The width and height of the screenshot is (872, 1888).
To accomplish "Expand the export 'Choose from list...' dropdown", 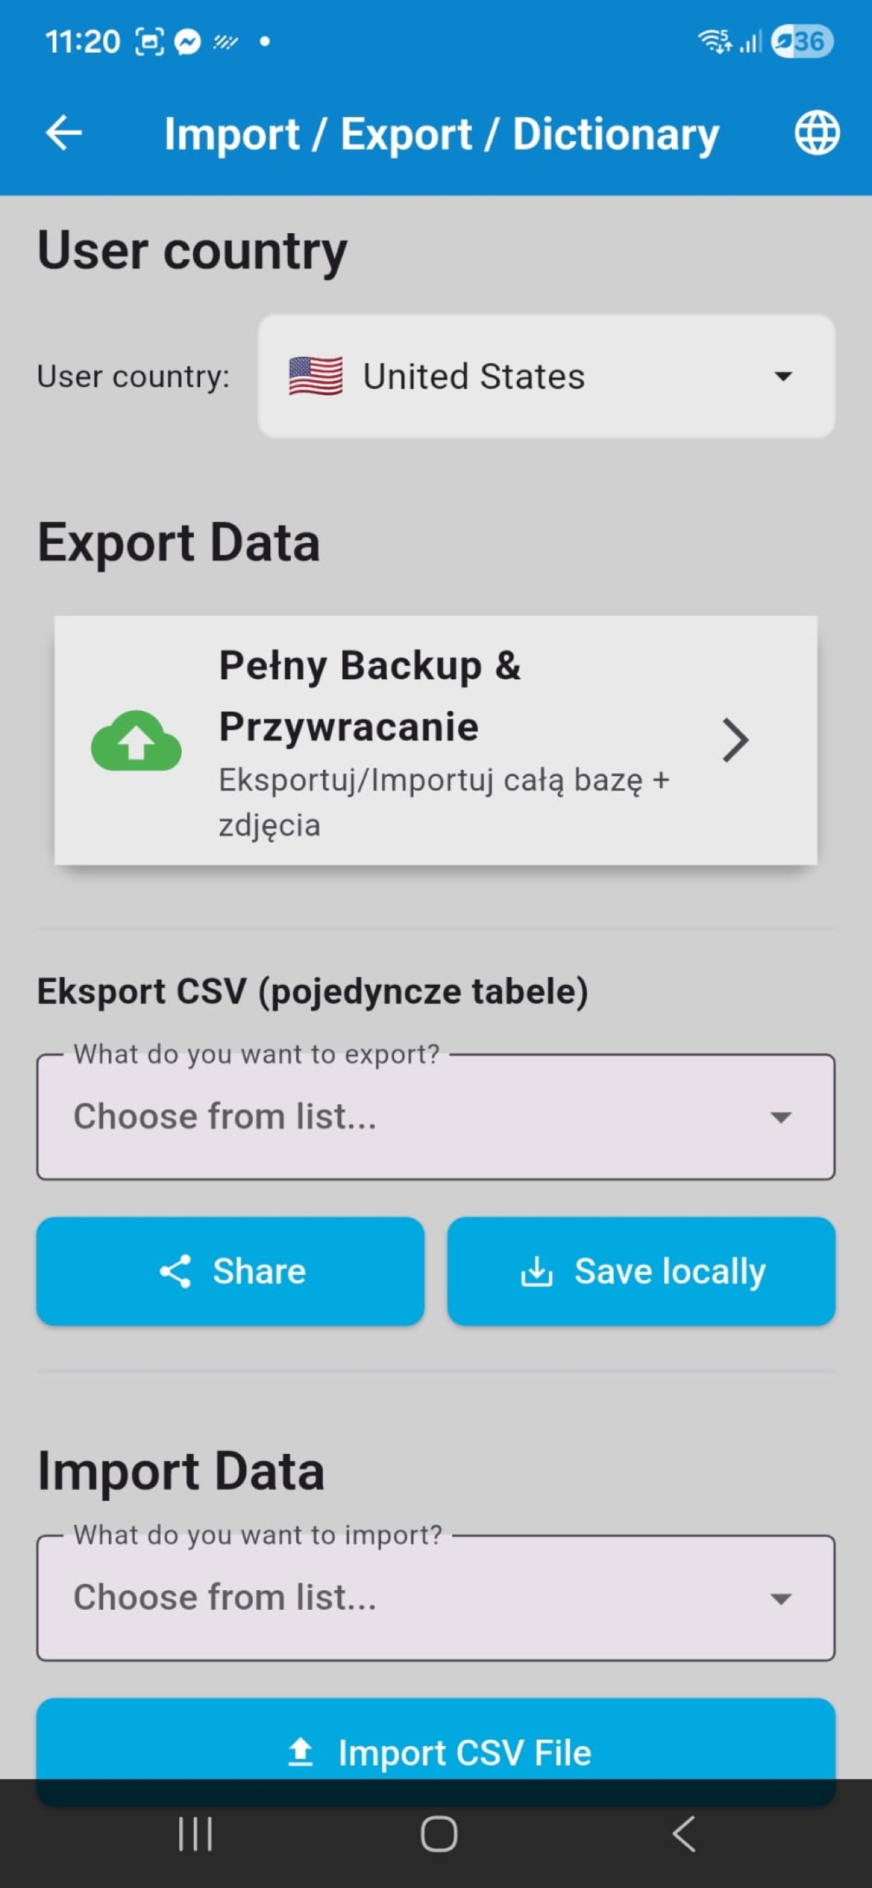I will pos(436,1117).
